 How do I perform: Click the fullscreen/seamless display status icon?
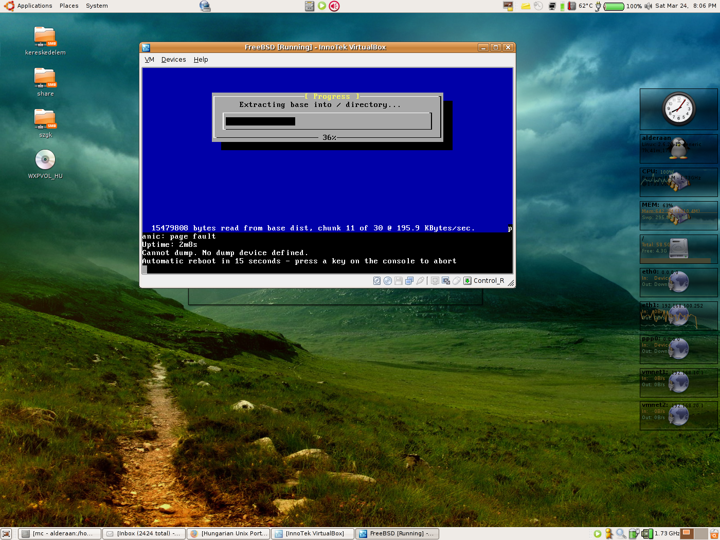pos(446,281)
